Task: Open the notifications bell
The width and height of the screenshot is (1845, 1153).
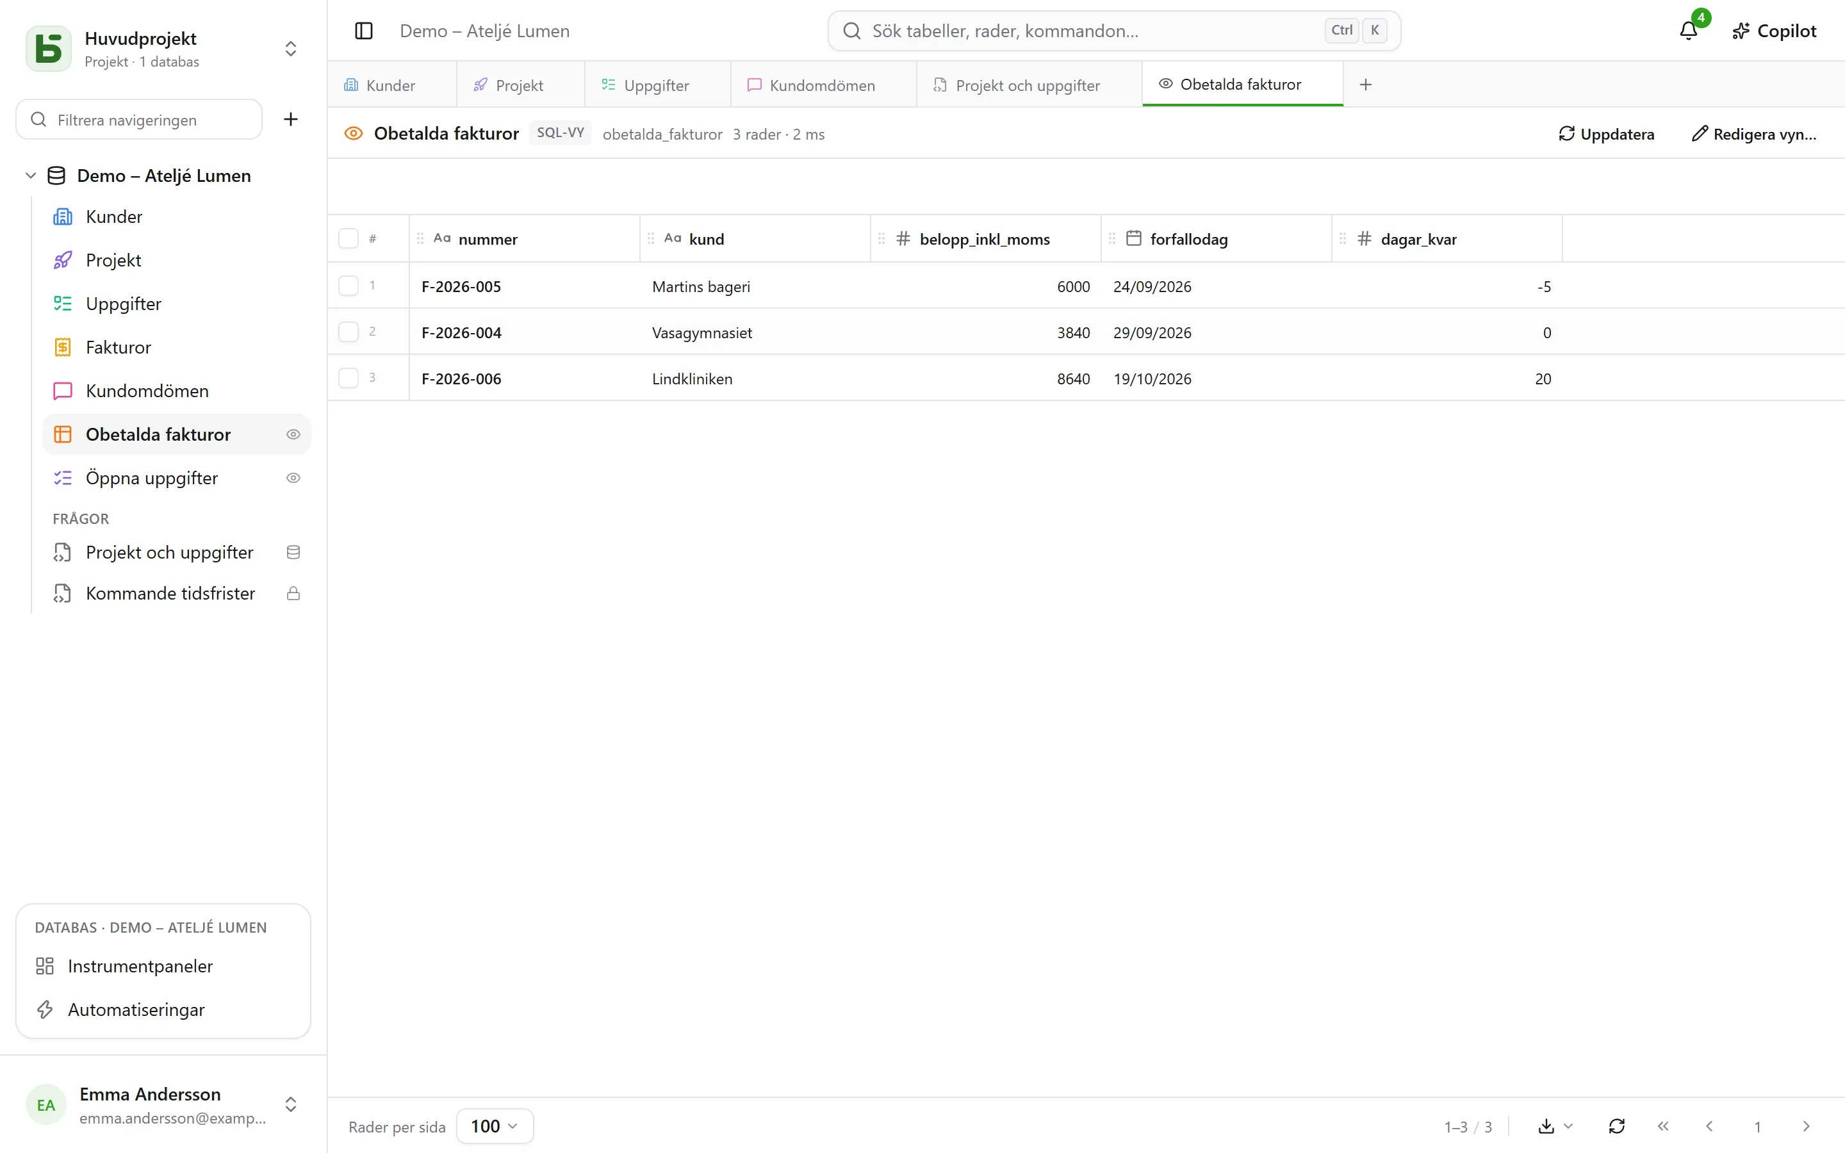Action: tap(1689, 31)
